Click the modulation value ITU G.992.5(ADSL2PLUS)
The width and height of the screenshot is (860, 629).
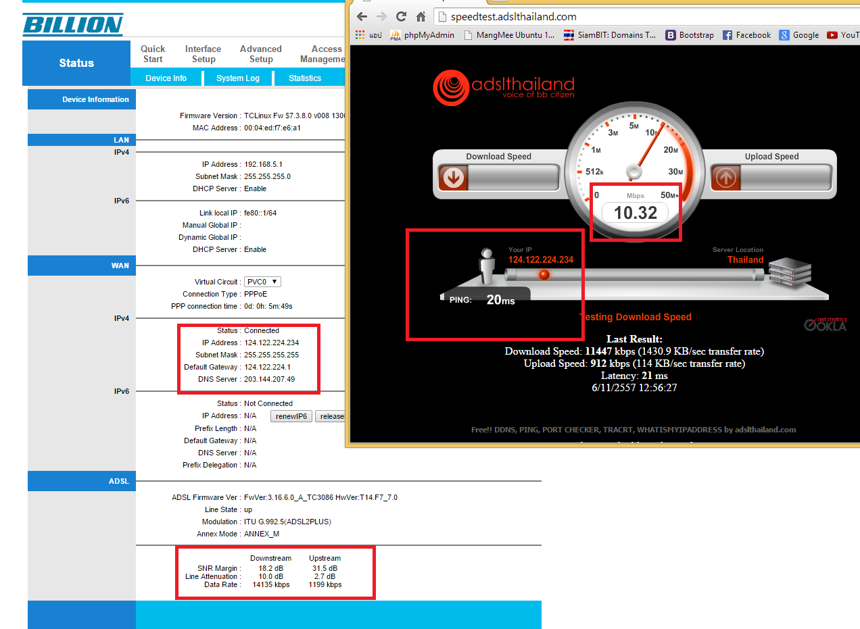coord(287,522)
